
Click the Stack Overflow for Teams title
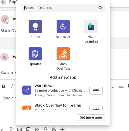coord(58,105)
